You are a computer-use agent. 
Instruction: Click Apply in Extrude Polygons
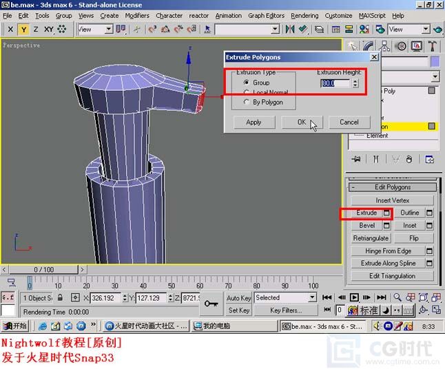tap(254, 123)
